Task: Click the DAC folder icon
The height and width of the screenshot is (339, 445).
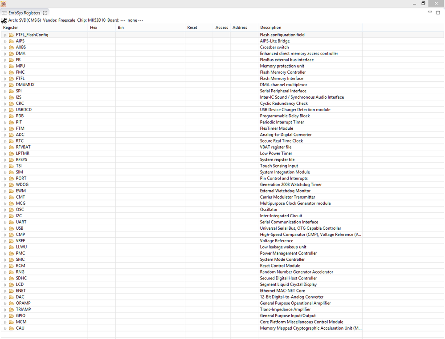Action: pyautogui.click(x=11, y=297)
